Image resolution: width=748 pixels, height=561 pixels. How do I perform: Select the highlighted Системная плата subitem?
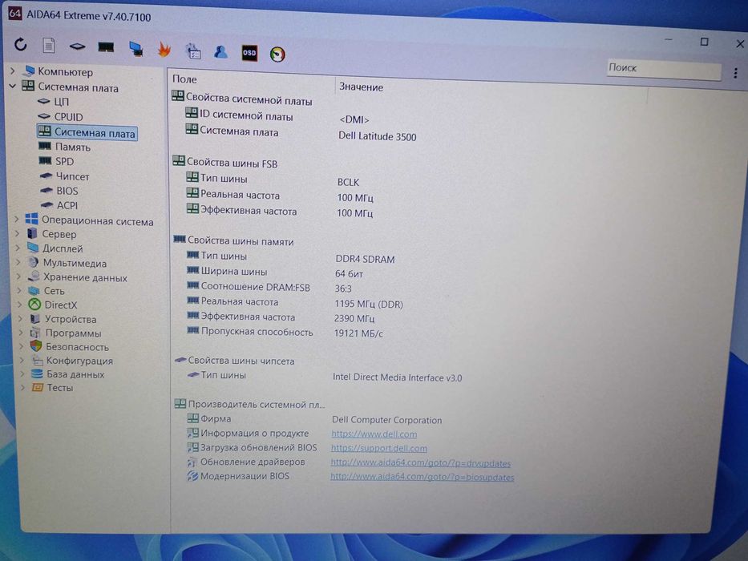pyautogui.click(x=87, y=132)
